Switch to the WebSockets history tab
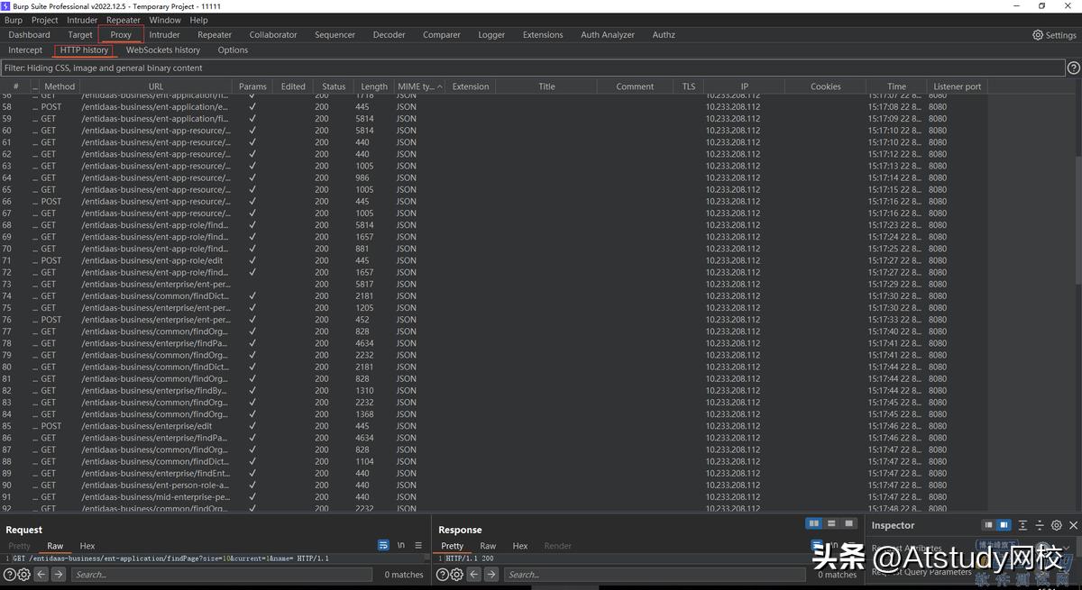Image resolution: width=1082 pixels, height=590 pixels. pos(163,50)
